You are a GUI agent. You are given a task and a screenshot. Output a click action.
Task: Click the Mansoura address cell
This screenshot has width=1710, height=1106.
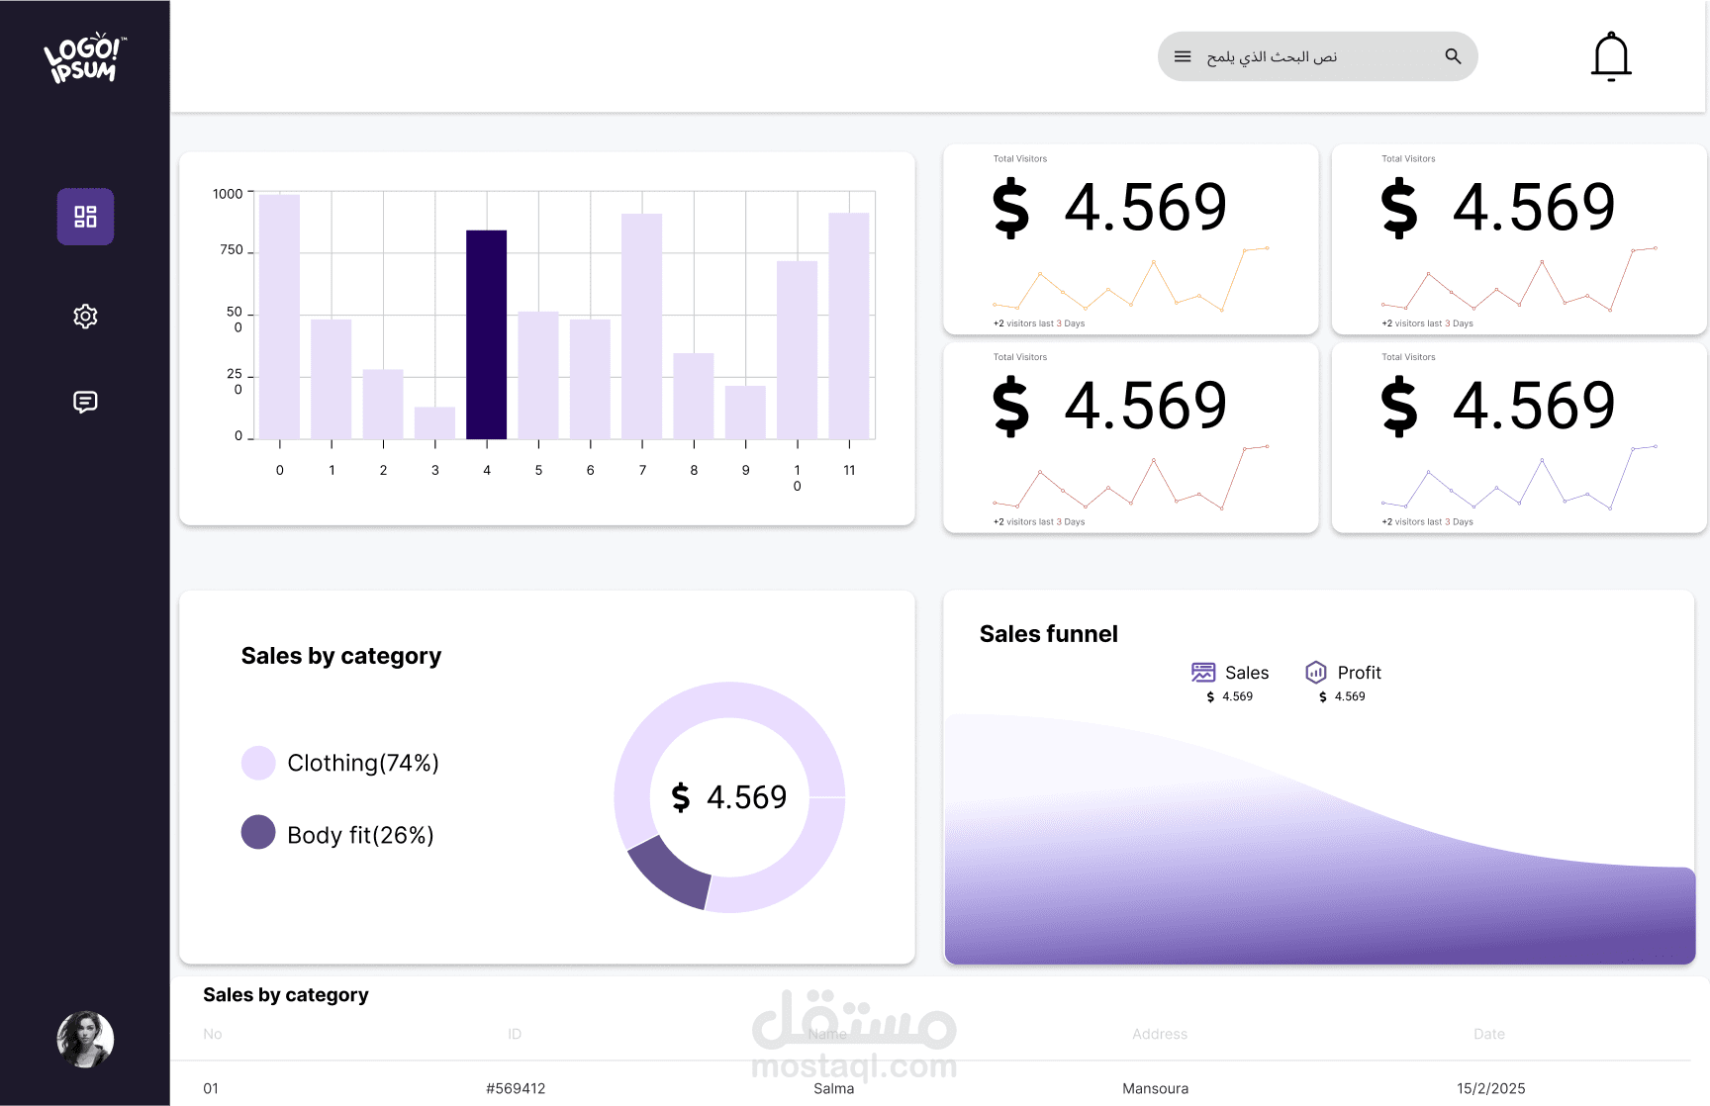coord(1156,1088)
